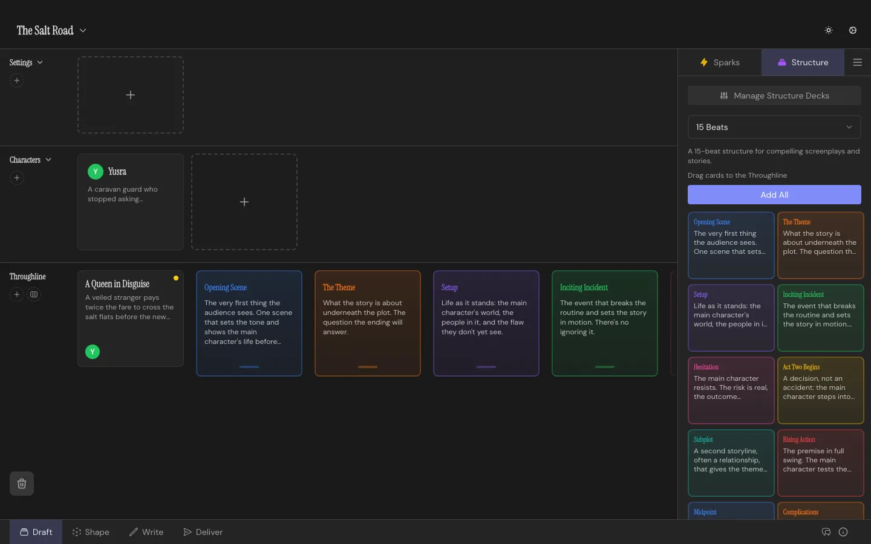The width and height of the screenshot is (871, 544).
Task: Toggle the Throughline column view icon
Action: [x=34, y=294]
